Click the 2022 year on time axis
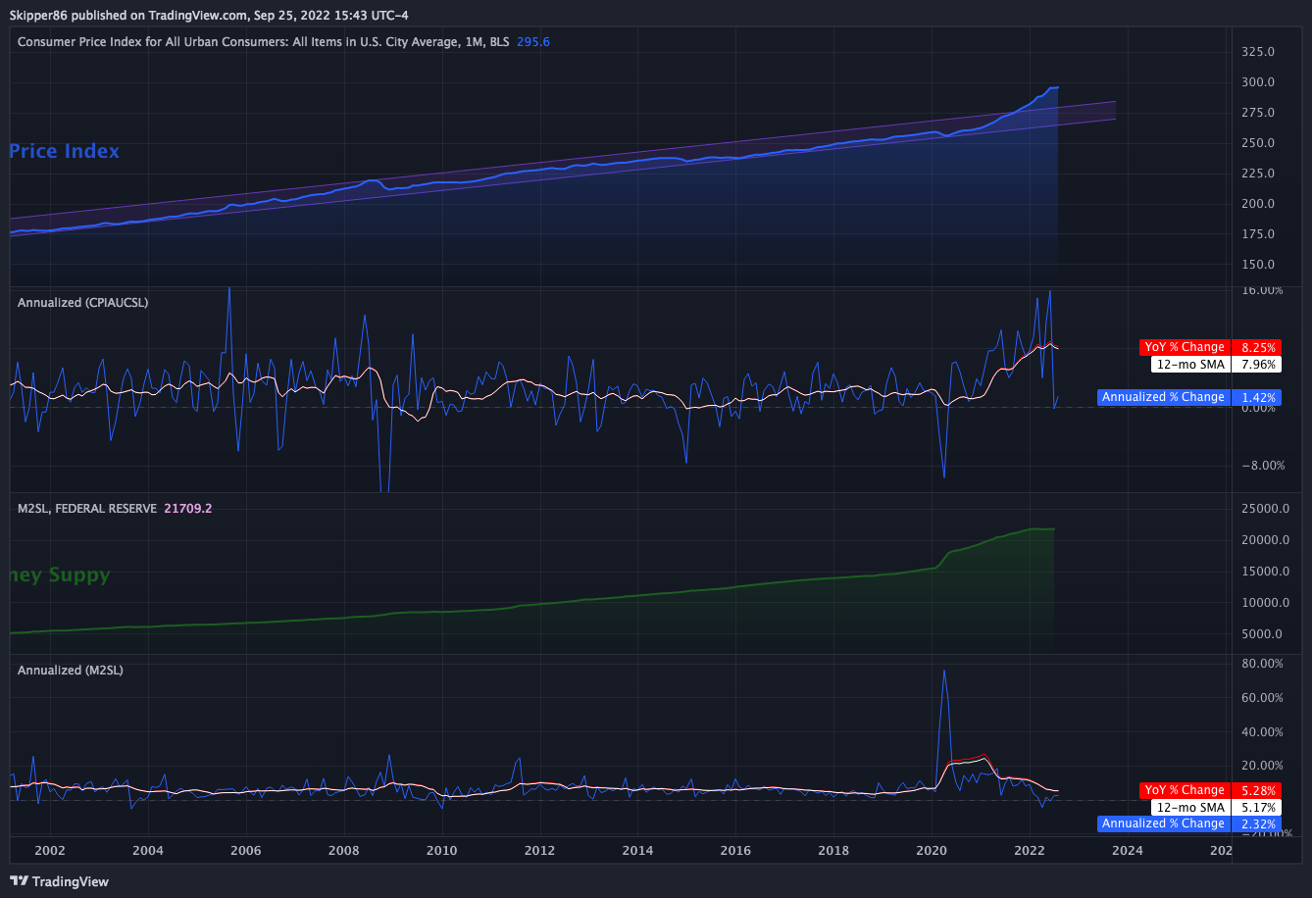 pos(1030,850)
